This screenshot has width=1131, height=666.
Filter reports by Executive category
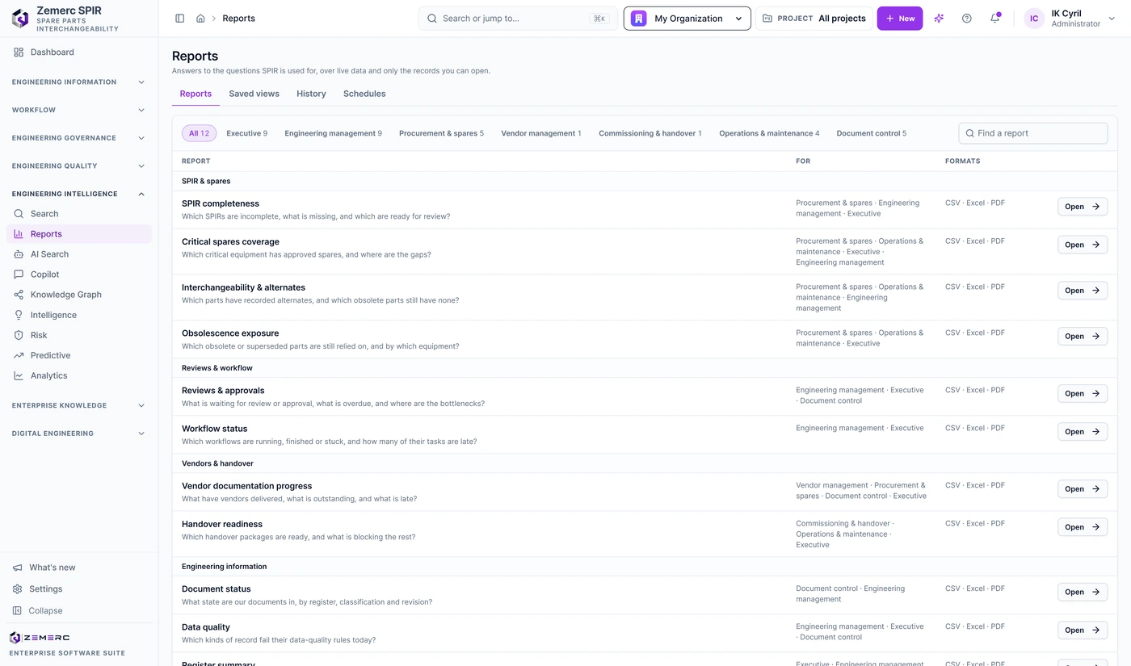pyautogui.click(x=247, y=133)
